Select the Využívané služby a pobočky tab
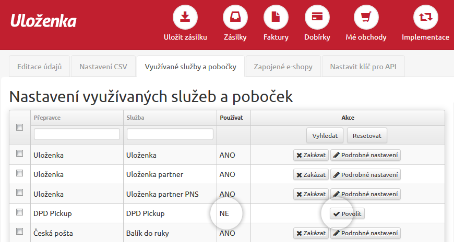Image resolution: width=454 pixels, height=242 pixels. 190,67
